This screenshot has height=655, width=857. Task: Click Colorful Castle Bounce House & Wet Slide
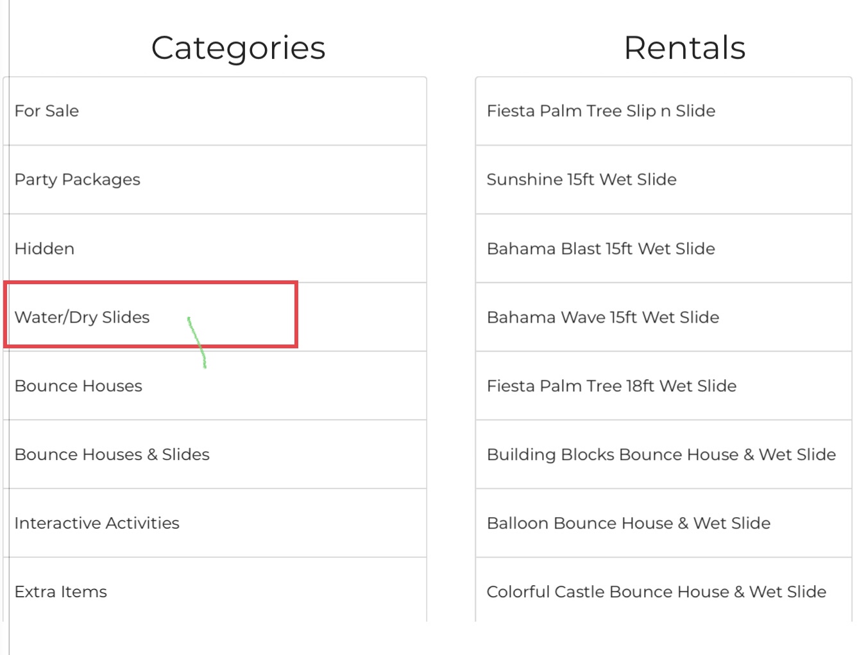click(x=656, y=591)
